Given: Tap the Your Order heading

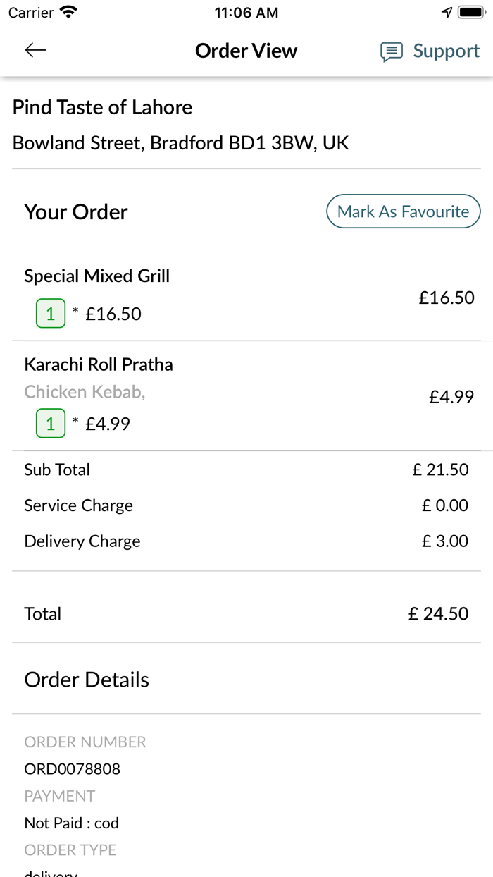Looking at the screenshot, I should tap(76, 212).
